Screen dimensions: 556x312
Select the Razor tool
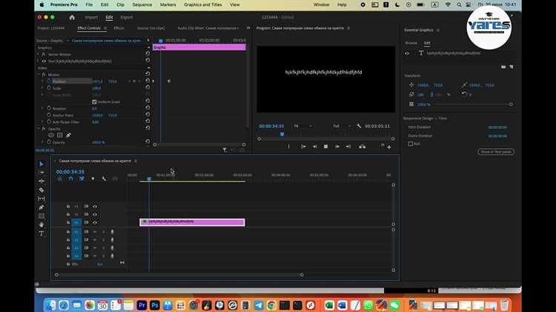click(x=41, y=190)
